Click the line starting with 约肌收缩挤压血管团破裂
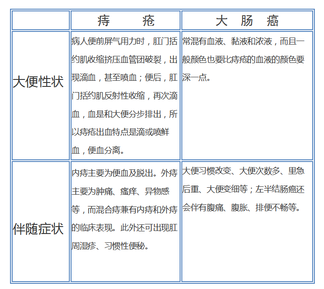 (125, 60)
